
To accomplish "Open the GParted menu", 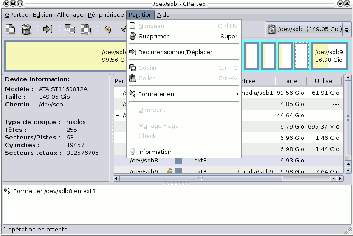I will (17, 14).
